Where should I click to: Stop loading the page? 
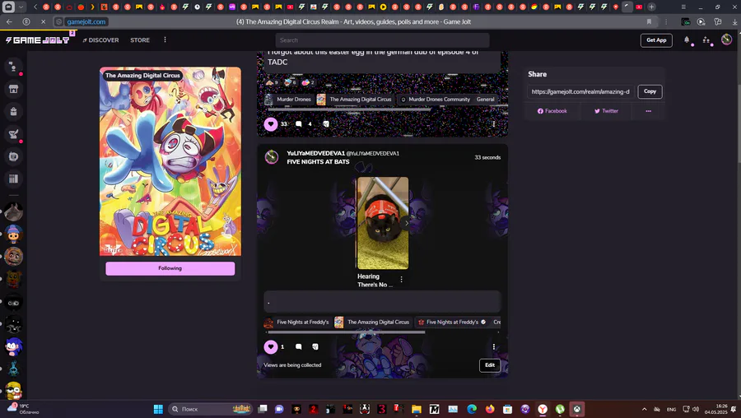tap(43, 21)
